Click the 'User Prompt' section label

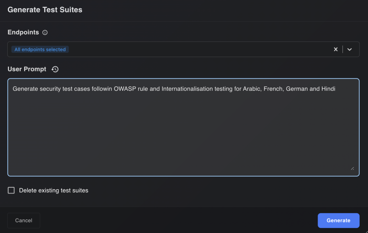27,69
